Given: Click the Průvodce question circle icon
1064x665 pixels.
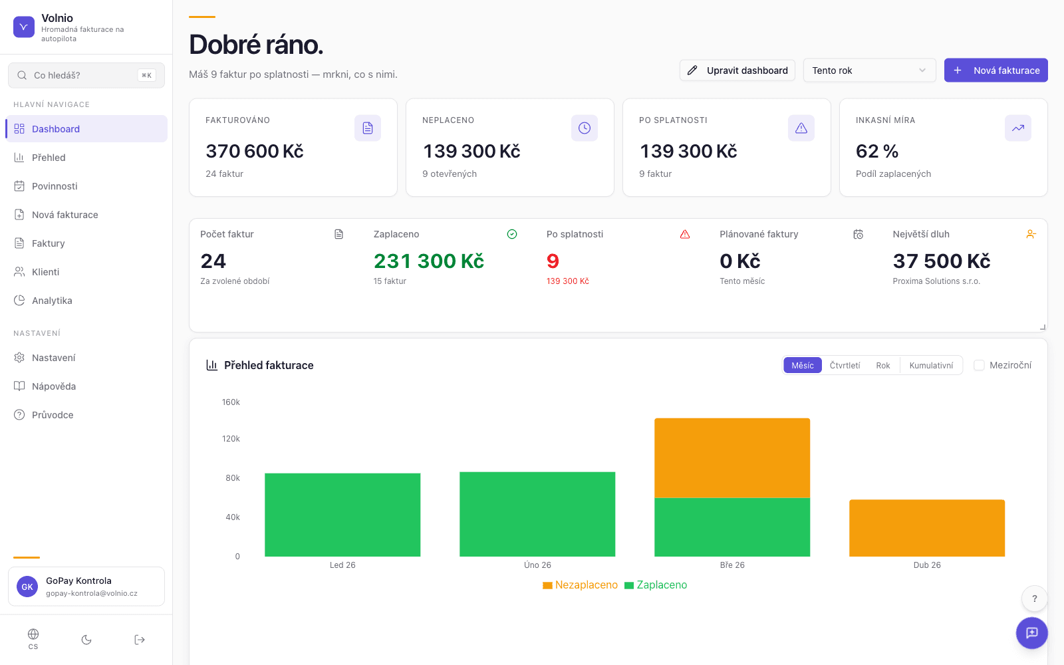Looking at the screenshot, I should [x=19, y=415].
